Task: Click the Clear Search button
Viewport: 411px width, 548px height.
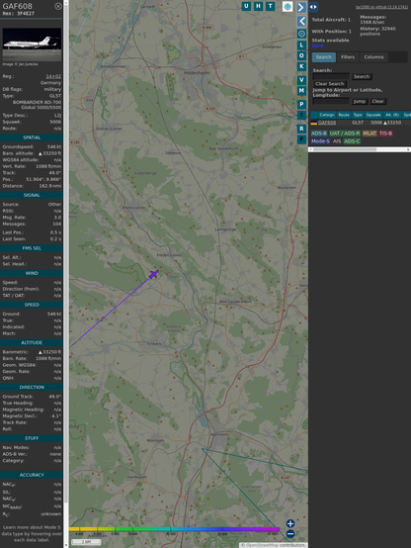Action: coord(330,84)
